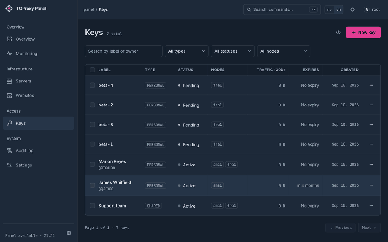The image size is (388, 242).
Task: Focus the Search, commands global field
Action: tap(282, 10)
